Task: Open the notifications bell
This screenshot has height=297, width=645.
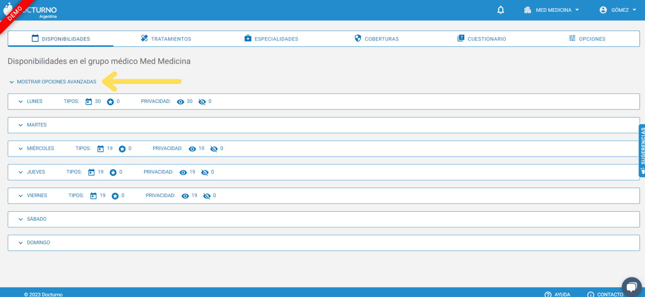Action: click(501, 10)
